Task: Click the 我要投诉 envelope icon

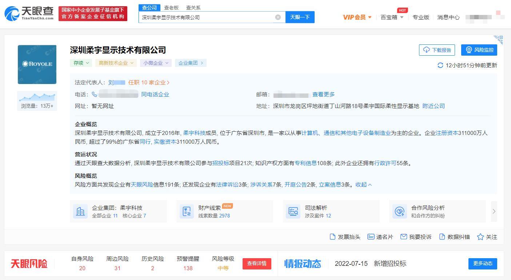Action: pyautogui.click(x=403, y=237)
